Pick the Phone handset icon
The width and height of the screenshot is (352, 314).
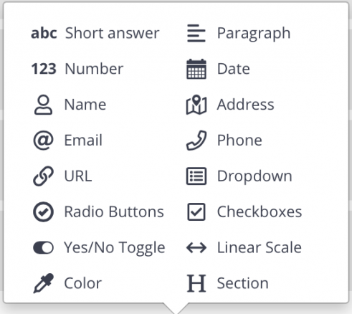tap(196, 141)
